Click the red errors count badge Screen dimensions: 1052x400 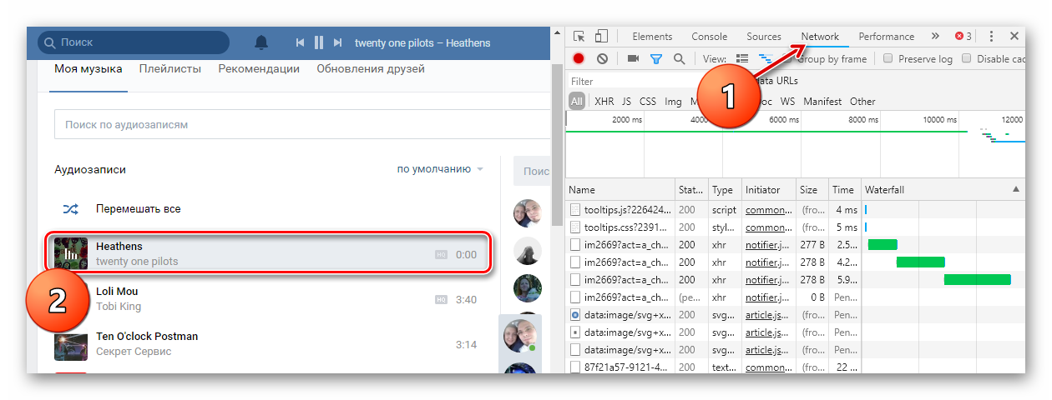click(963, 36)
